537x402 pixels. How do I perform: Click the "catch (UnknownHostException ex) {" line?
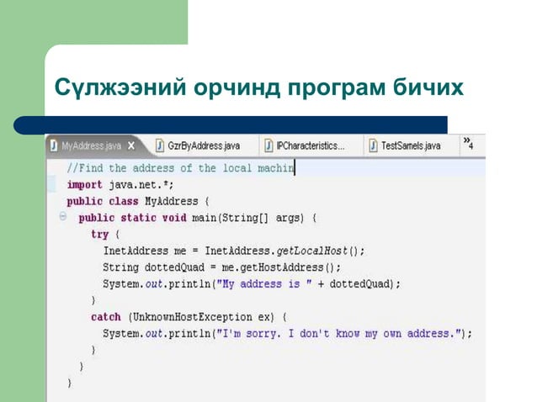[189, 317]
